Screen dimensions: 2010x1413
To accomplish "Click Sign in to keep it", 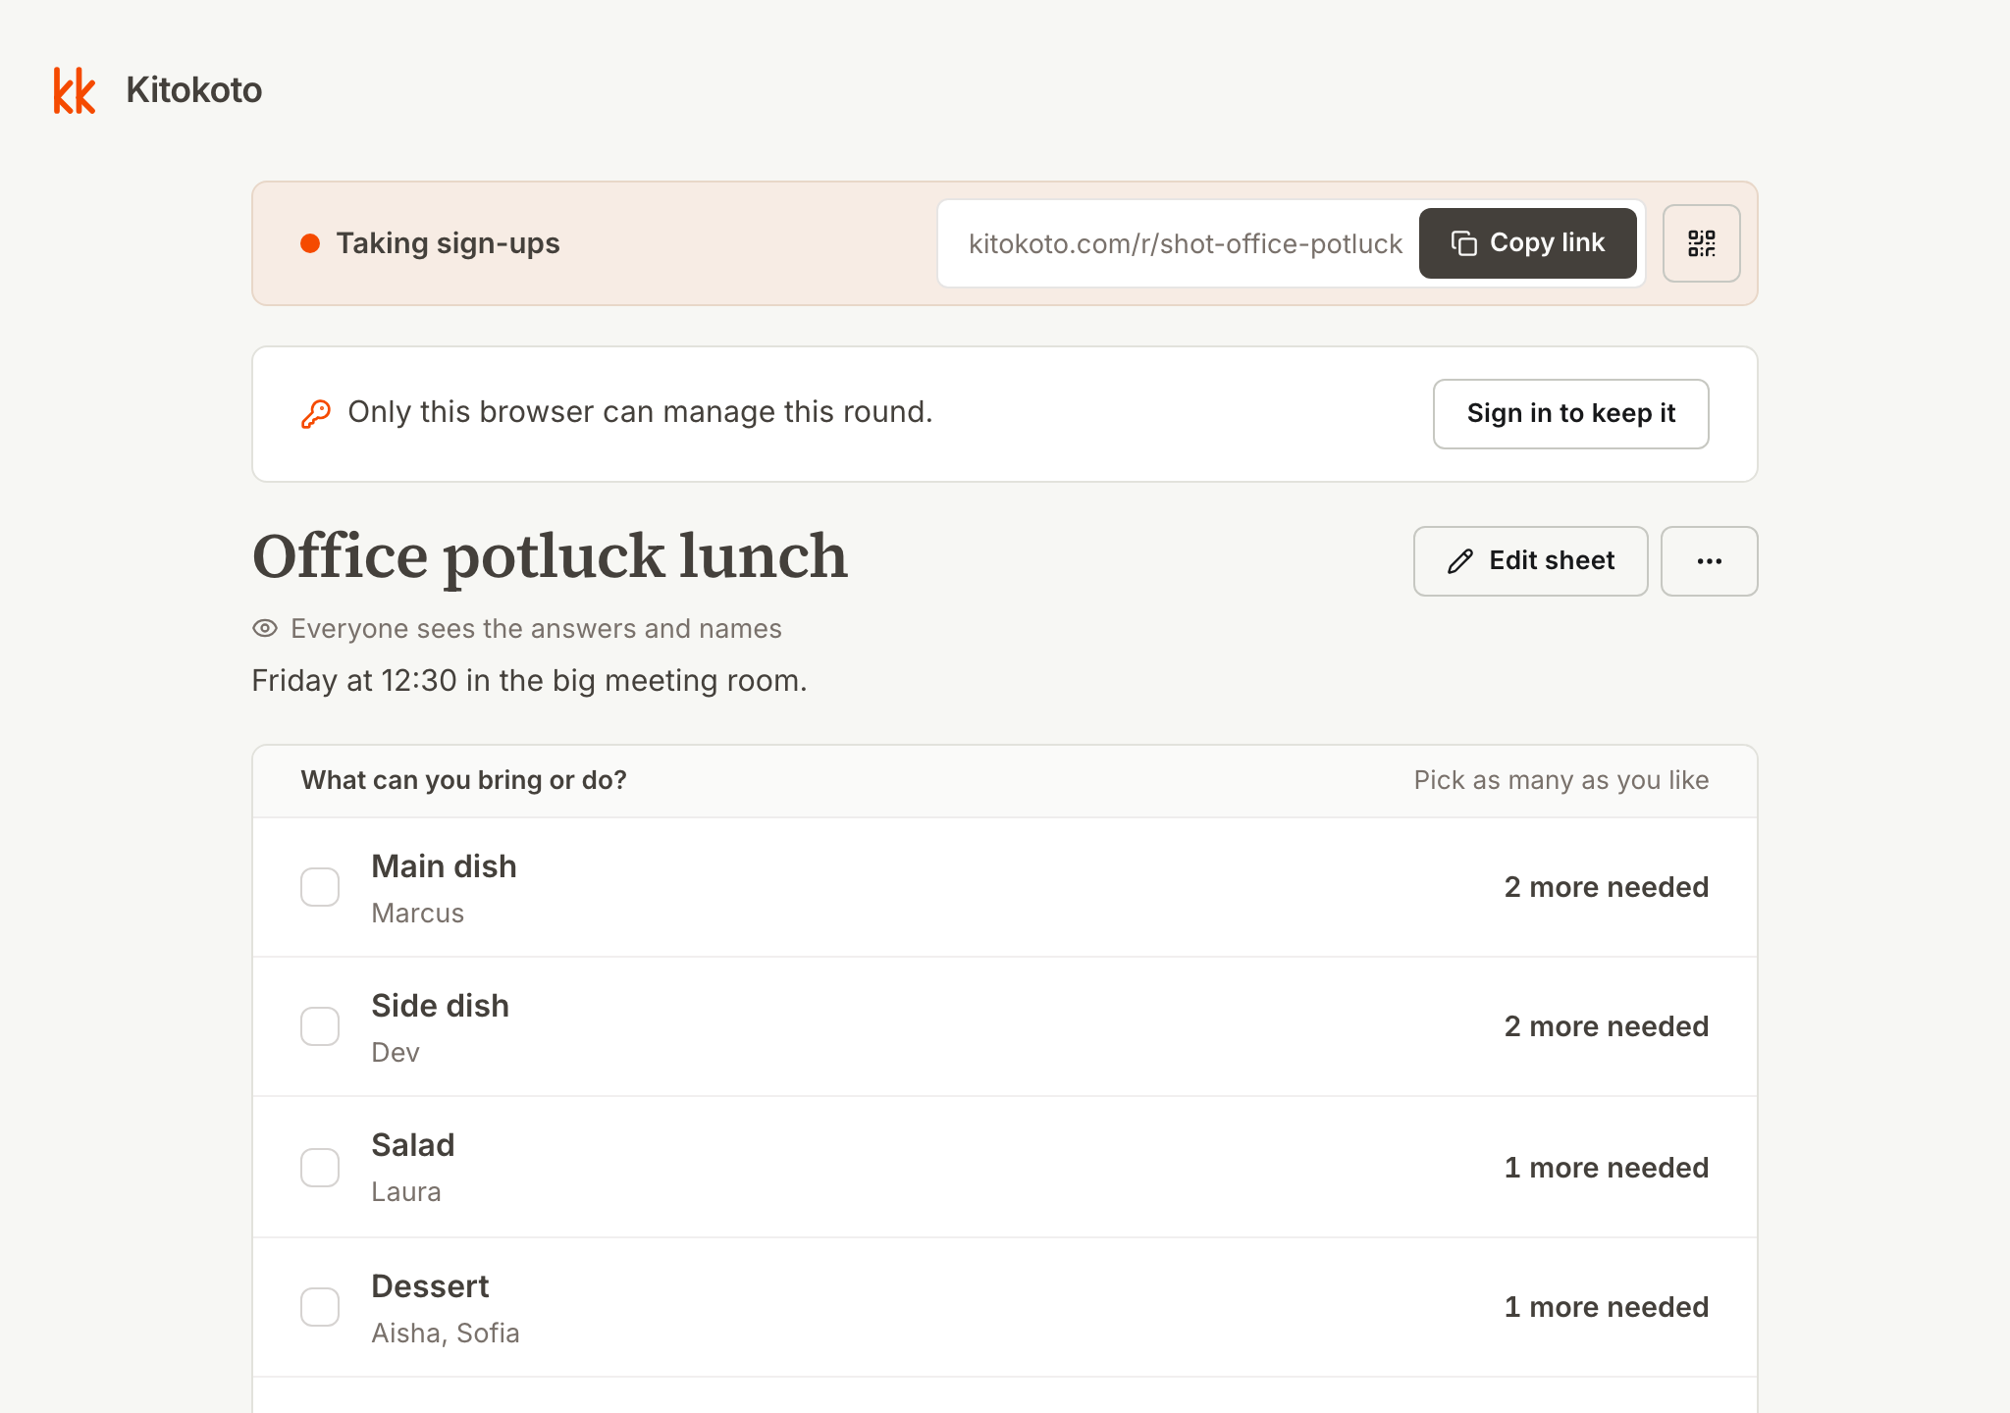I will click(x=1570, y=413).
